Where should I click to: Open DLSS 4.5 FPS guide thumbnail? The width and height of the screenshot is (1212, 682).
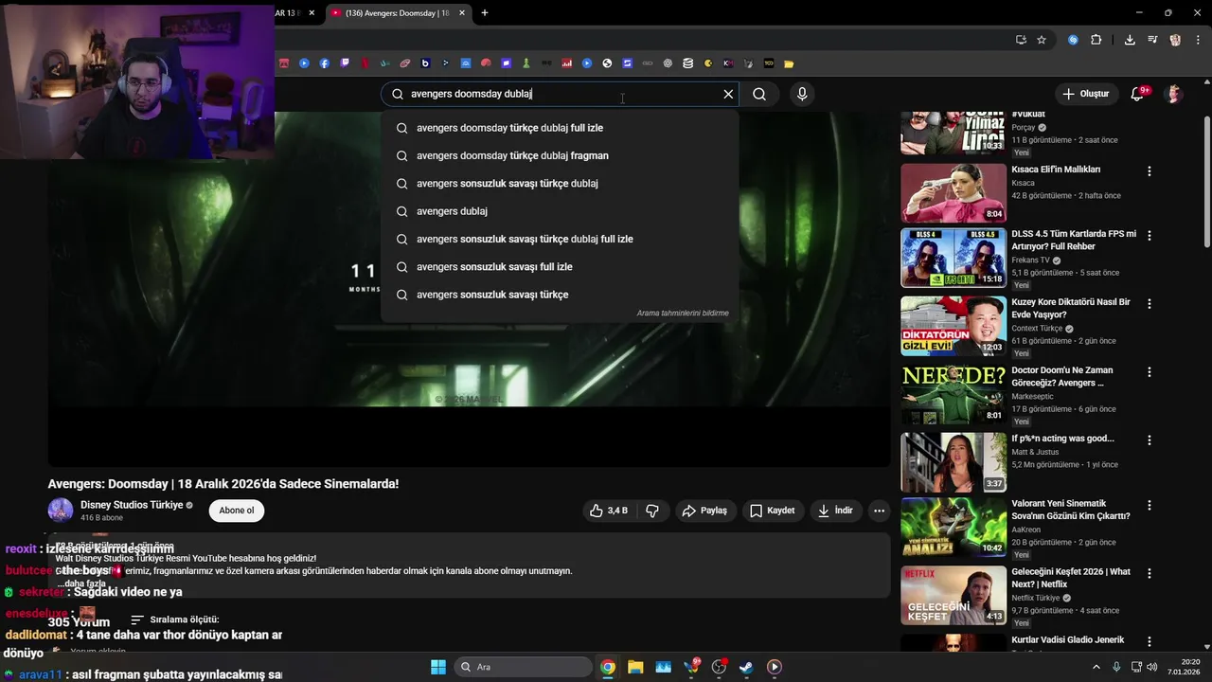[954, 258]
